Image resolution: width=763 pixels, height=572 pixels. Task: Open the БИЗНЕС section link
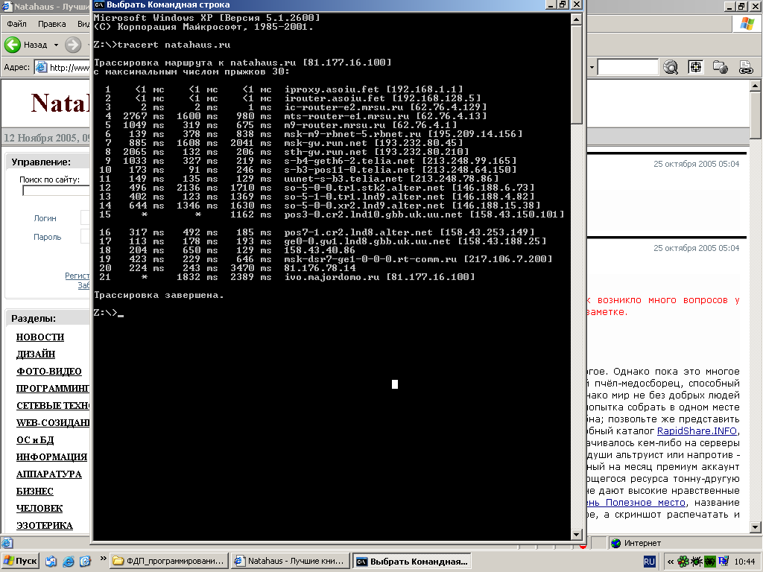34,492
